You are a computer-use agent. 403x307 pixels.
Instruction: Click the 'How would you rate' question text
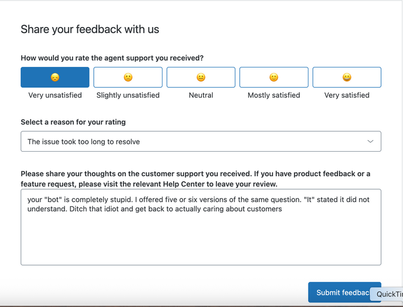pyautogui.click(x=112, y=58)
